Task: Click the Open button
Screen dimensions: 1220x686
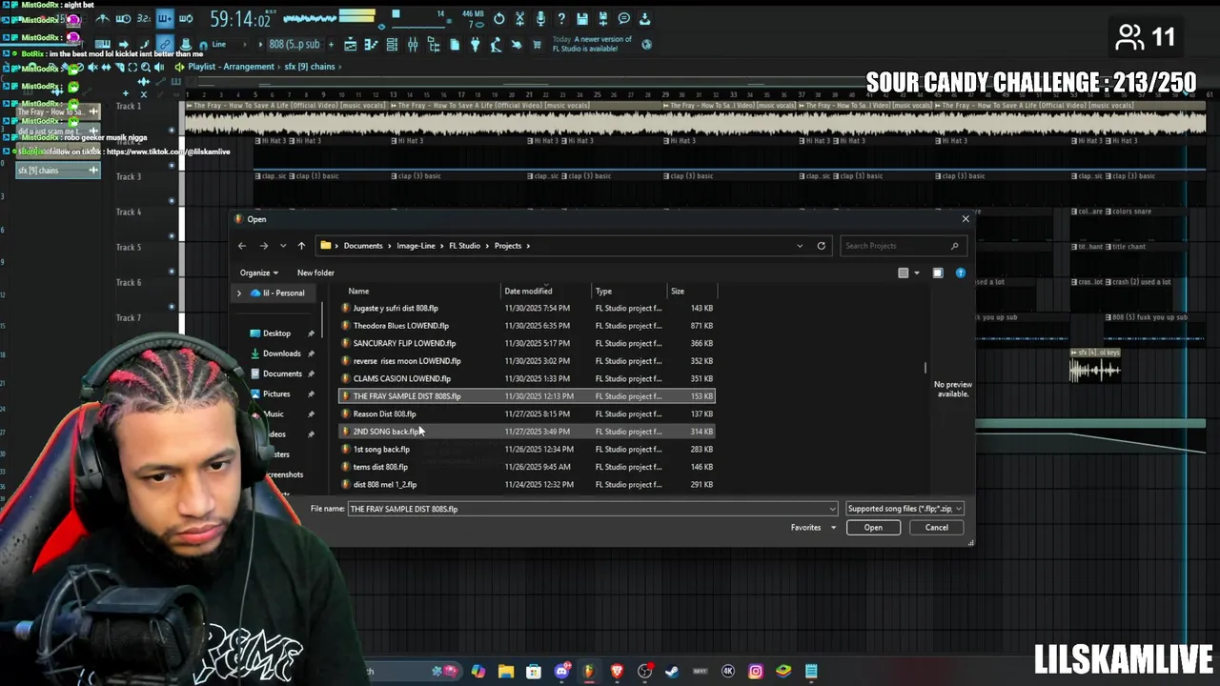Action: 873,528
